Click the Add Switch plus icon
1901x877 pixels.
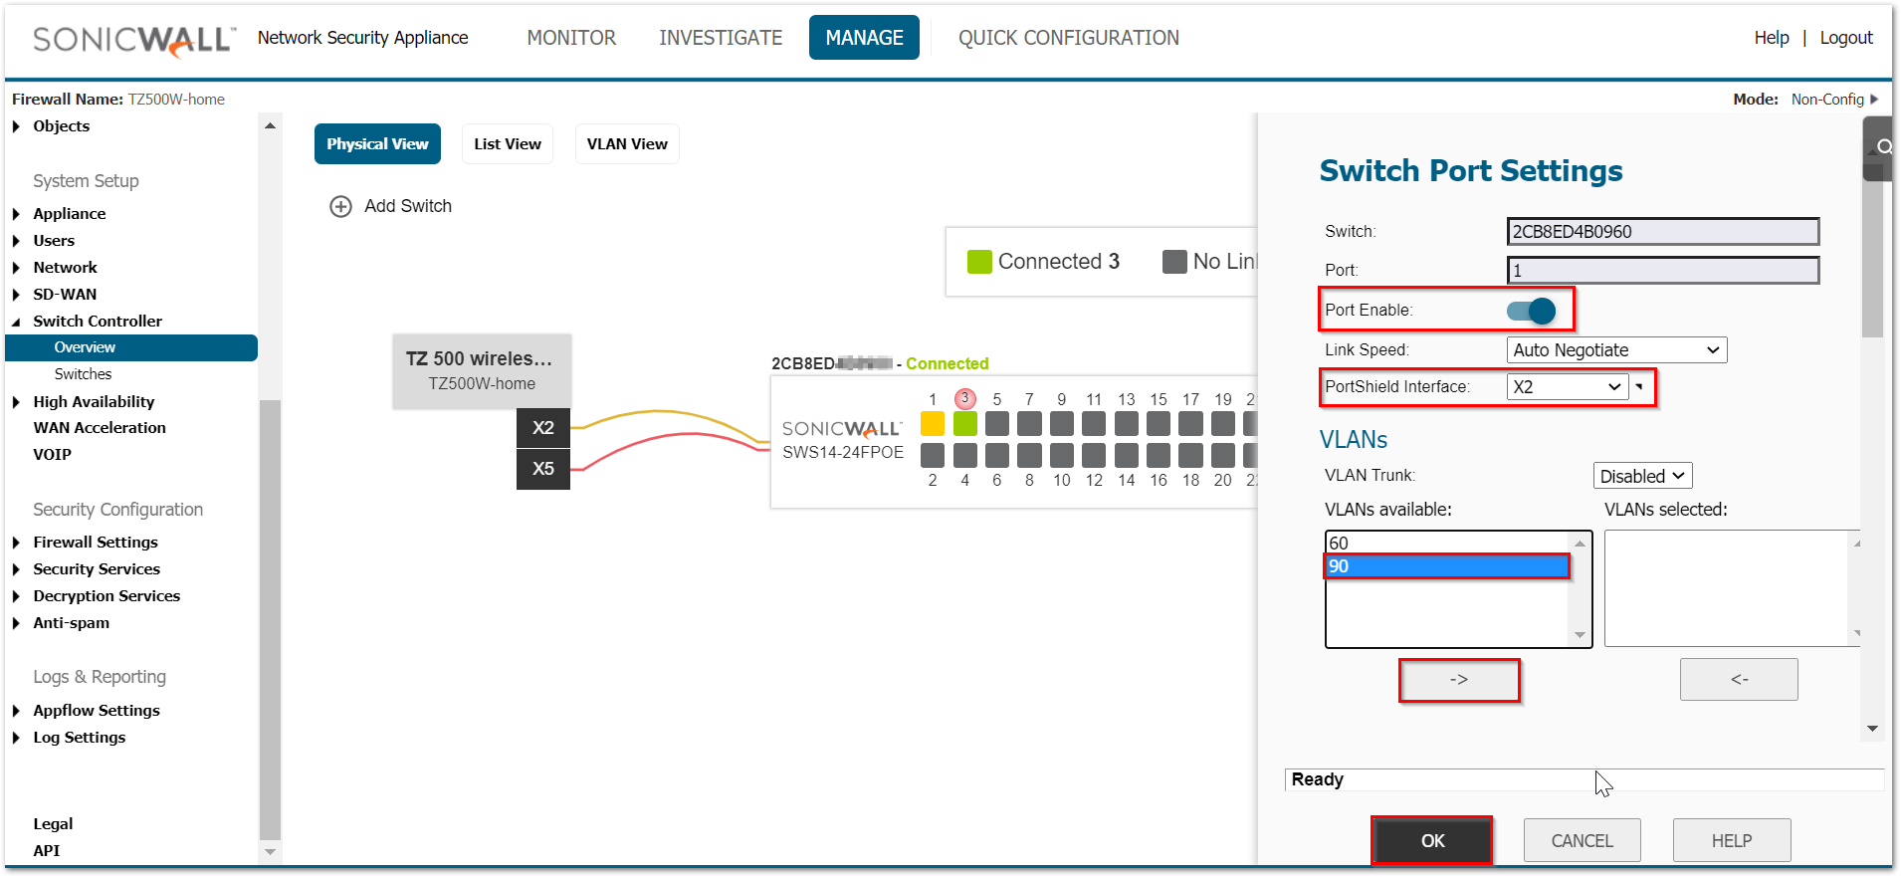340,206
